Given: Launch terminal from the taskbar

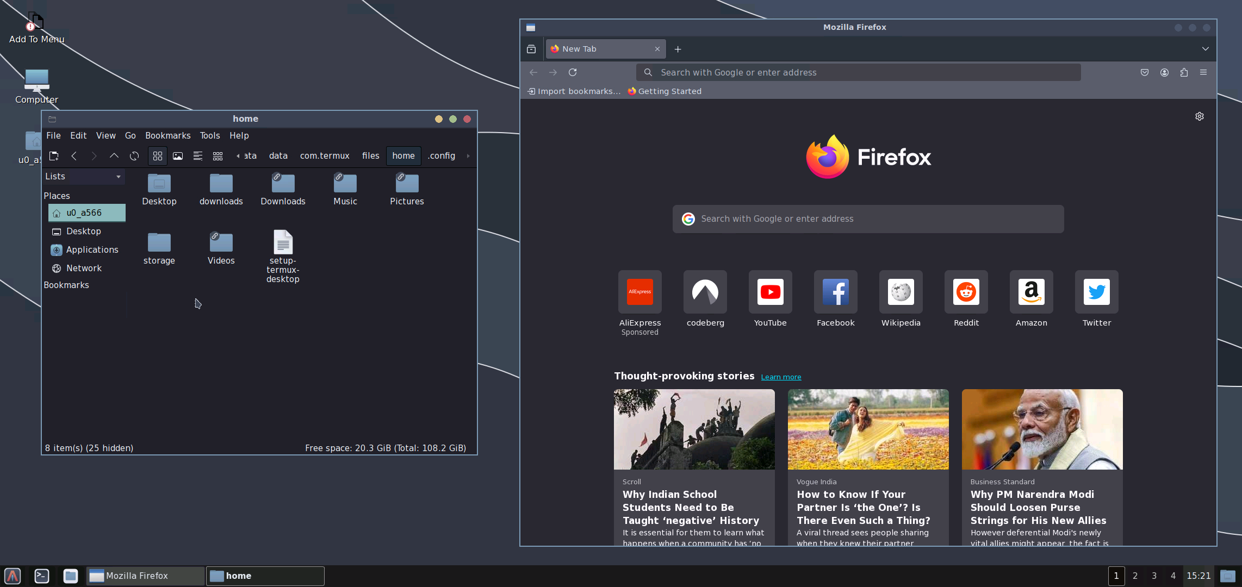Looking at the screenshot, I should [x=42, y=576].
